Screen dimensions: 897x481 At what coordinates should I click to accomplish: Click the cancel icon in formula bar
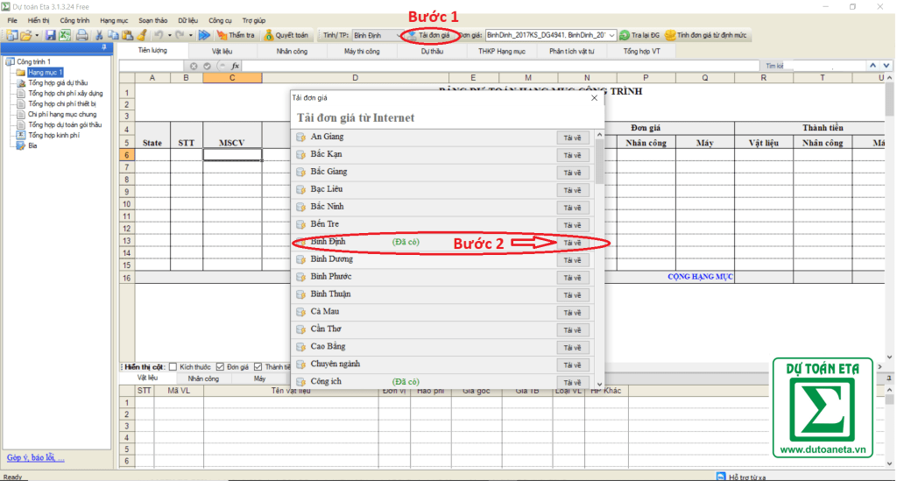pos(194,66)
